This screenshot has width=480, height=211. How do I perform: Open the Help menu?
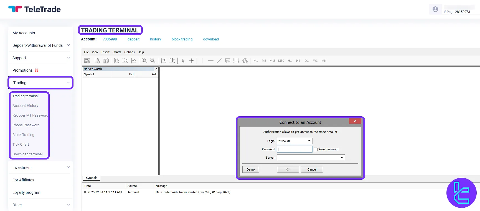141,52
